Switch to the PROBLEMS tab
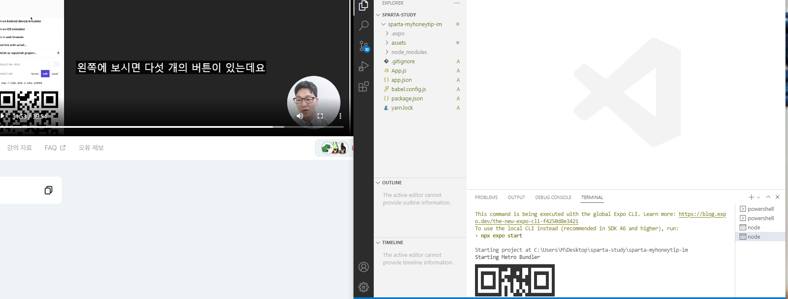788x299 pixels. (486, 197)
